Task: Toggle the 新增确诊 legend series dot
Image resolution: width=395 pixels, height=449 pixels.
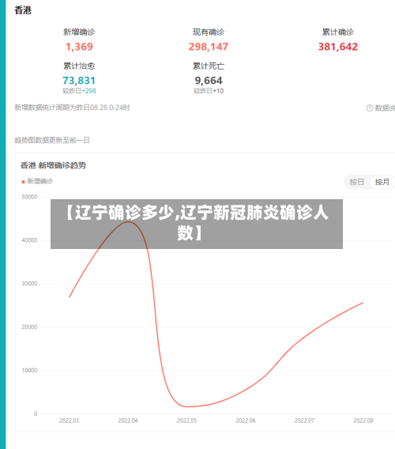Action: pyautogui.click(x=23, y=182)
